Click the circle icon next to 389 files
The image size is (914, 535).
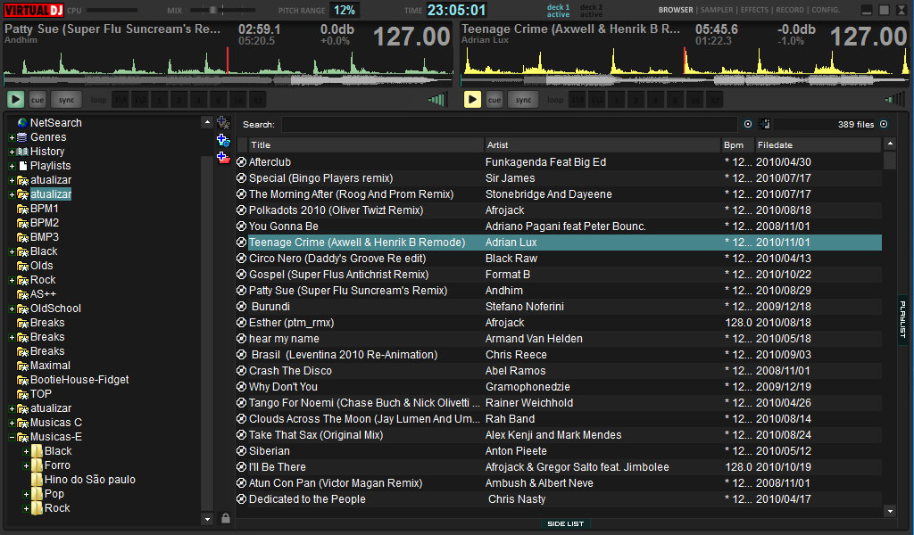pos(884,124)
